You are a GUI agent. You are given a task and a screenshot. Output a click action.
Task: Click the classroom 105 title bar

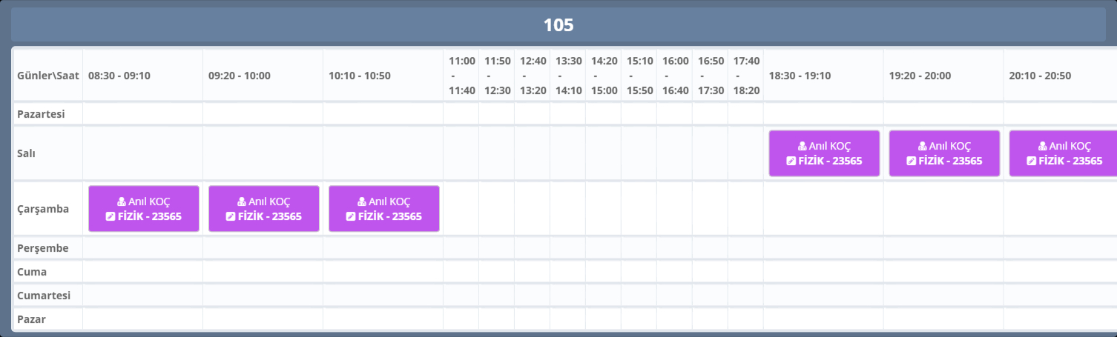click(558, 25)
